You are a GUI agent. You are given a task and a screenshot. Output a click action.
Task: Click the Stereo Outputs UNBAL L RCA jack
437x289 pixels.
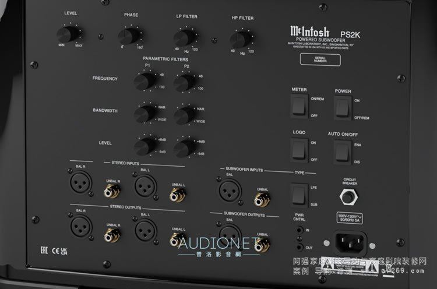(177, 239)
